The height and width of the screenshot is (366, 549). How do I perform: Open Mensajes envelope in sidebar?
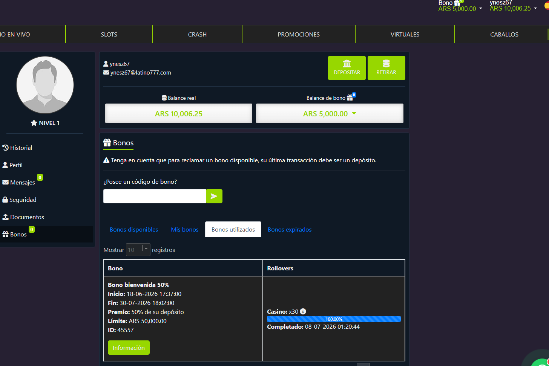19,182
